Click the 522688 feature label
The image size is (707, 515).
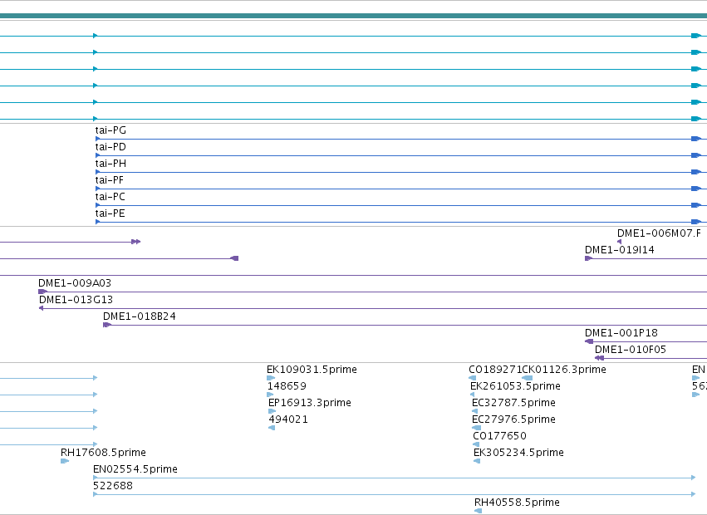(113, 486)
